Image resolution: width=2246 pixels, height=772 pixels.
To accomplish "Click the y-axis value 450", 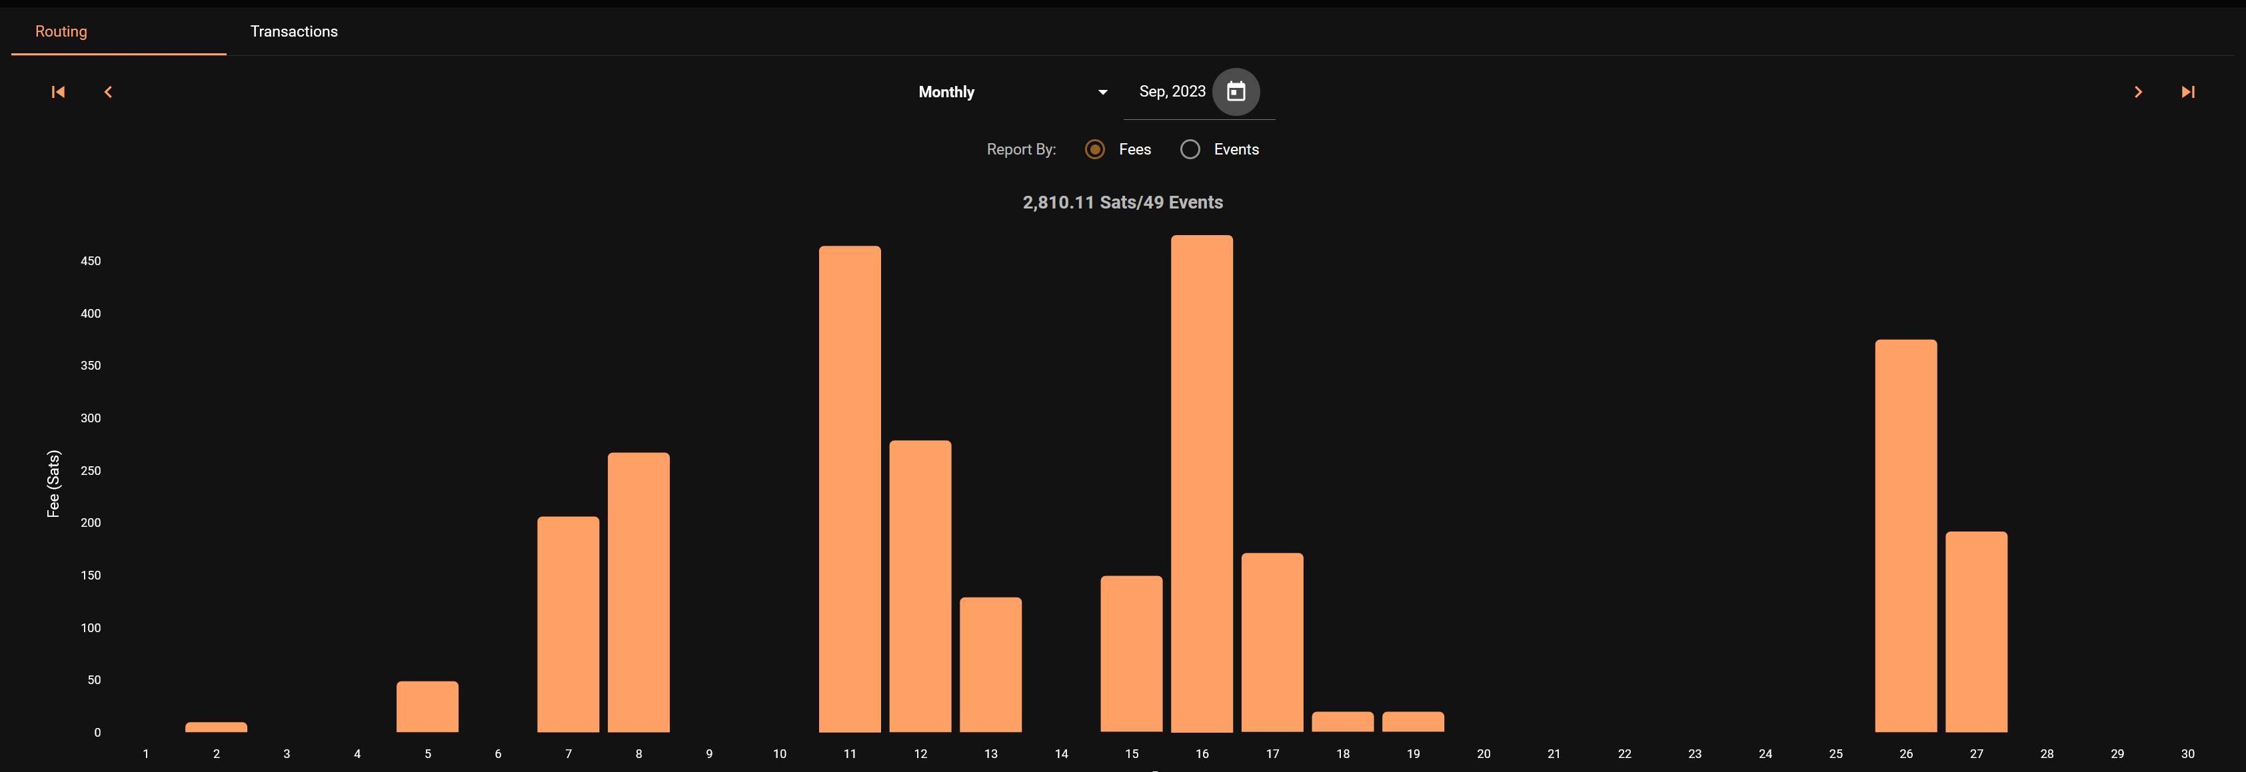I will (91, 261).
